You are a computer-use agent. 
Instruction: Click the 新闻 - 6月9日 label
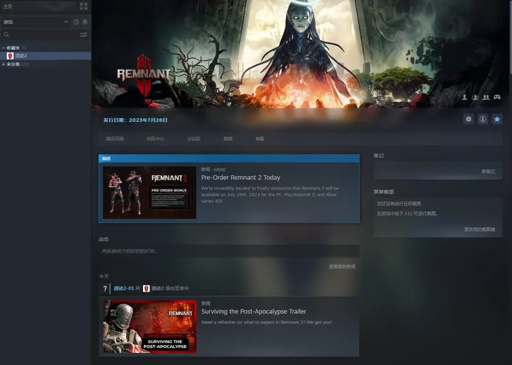(213, 169)
